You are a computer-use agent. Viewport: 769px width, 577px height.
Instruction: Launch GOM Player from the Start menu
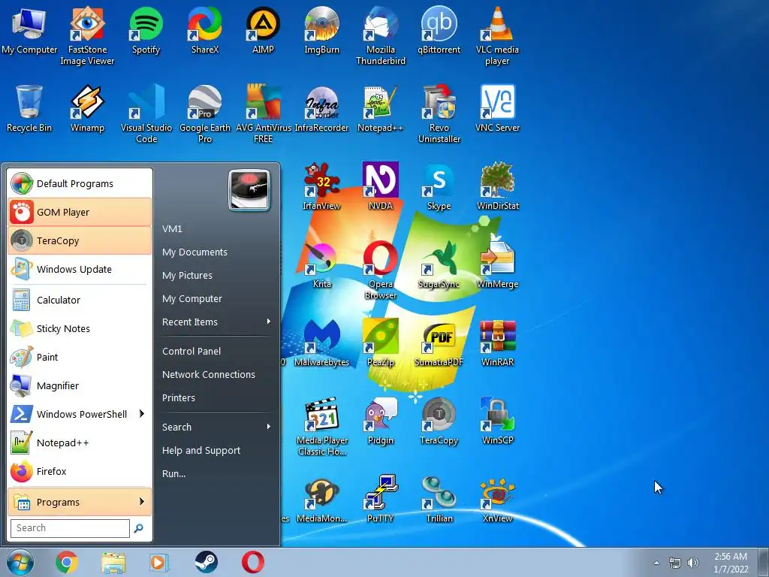pos(80,212)
